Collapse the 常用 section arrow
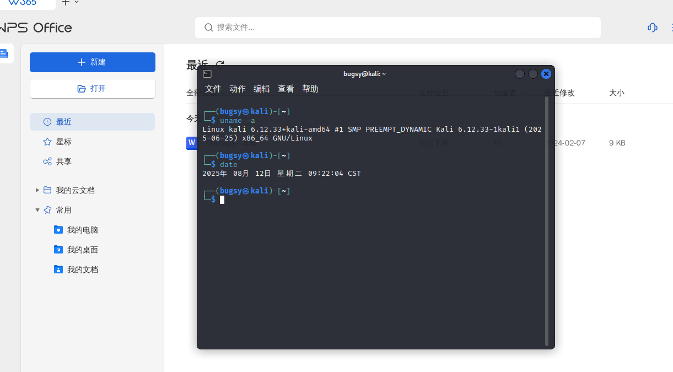Screen dimensions: 673x372 coord(37,210)
